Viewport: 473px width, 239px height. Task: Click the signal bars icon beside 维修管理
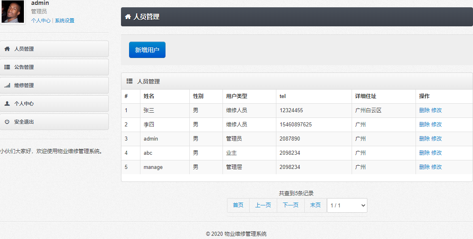coord(7,85)
